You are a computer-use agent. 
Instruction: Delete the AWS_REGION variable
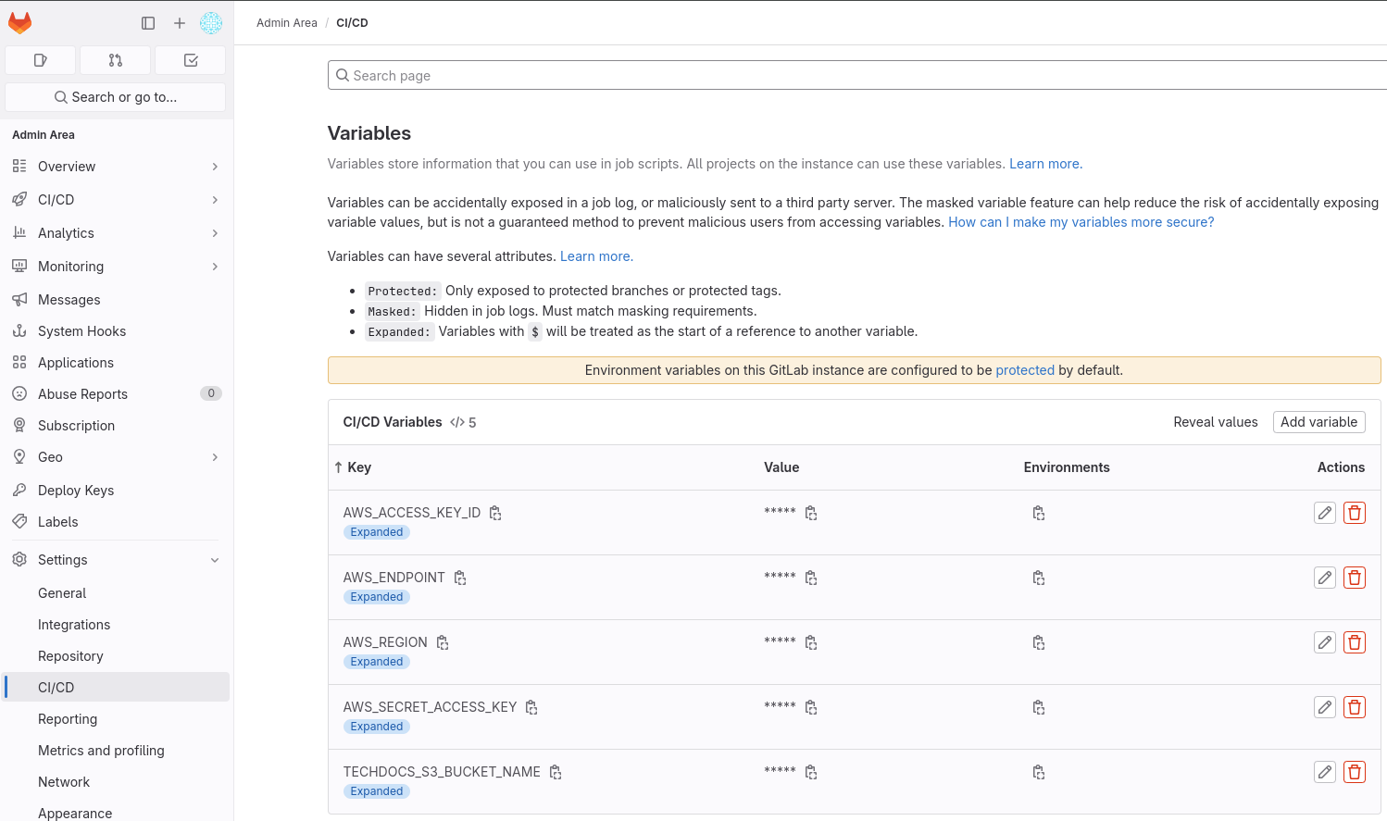pyautogui.click(x=1355, y=642)
